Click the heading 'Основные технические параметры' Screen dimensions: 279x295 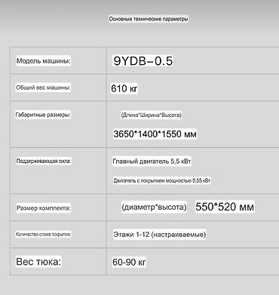click(149, 19)
